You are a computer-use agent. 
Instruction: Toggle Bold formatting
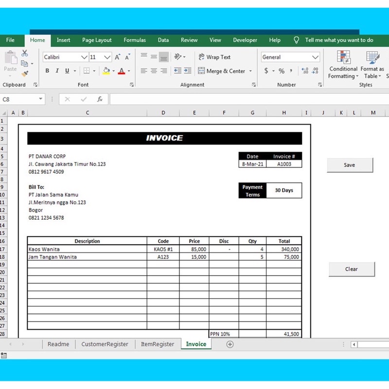[47, 71]
